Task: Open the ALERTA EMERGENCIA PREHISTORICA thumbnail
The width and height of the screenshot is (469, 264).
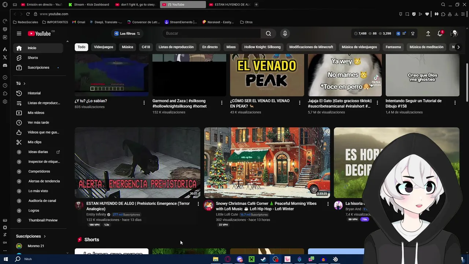Action: click(137, 163)
